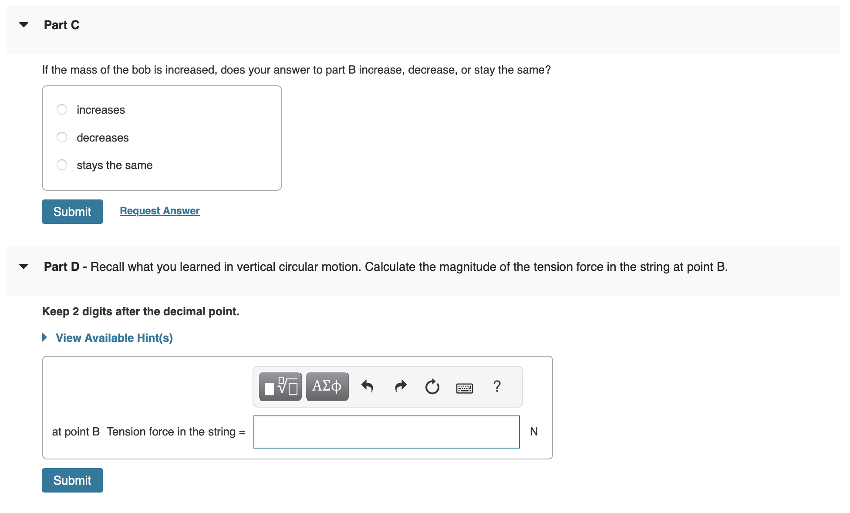Image resolution: width=850 pixels, height=513 pixels.
Task: Click the redo arrow in the equation toolbar
Action: (400, 386)
